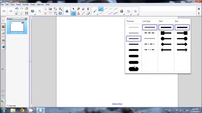Screen dimensions: 202x113
Task: Select the Line tool
Action: [x=83, y=13]
